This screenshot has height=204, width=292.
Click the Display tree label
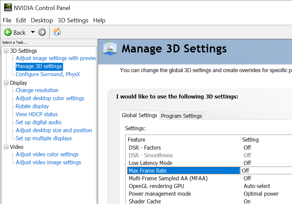point(18,83)
